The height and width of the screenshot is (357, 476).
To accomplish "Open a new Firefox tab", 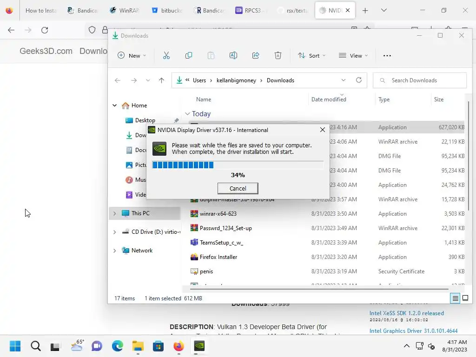I will [365, 10].
